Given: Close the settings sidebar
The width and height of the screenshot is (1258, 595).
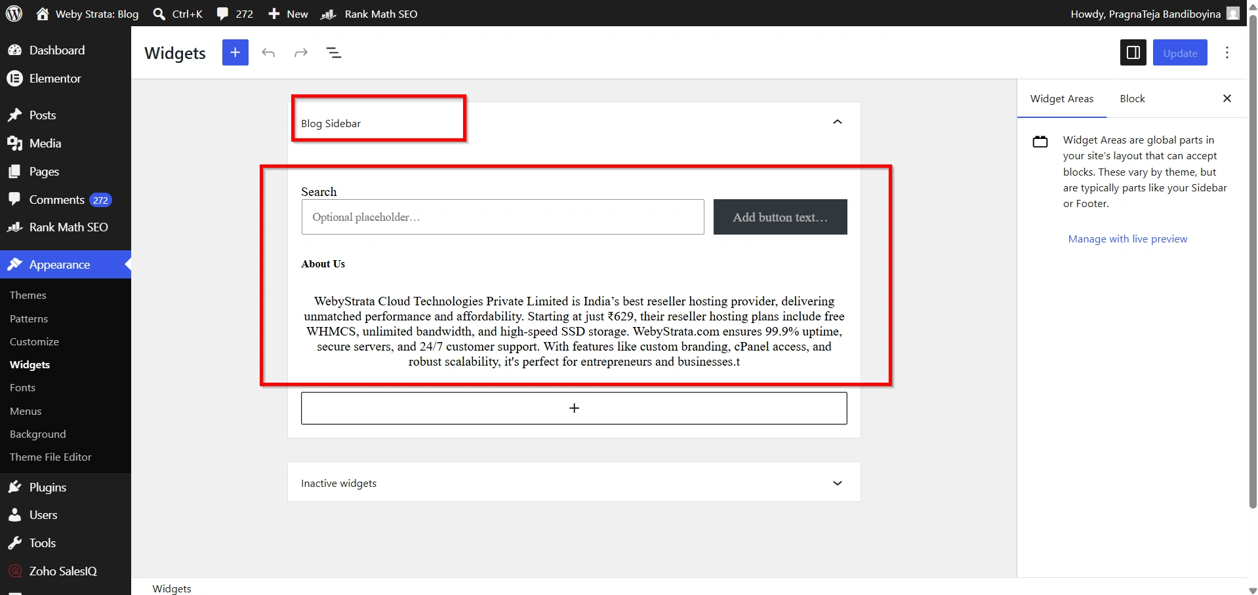Looking at the screenshot, I should (1227, 98).
